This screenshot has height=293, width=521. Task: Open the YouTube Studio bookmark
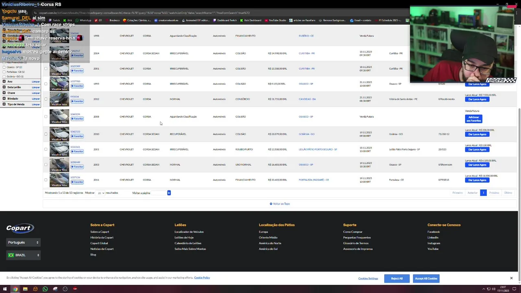click(x=275, y=20)
